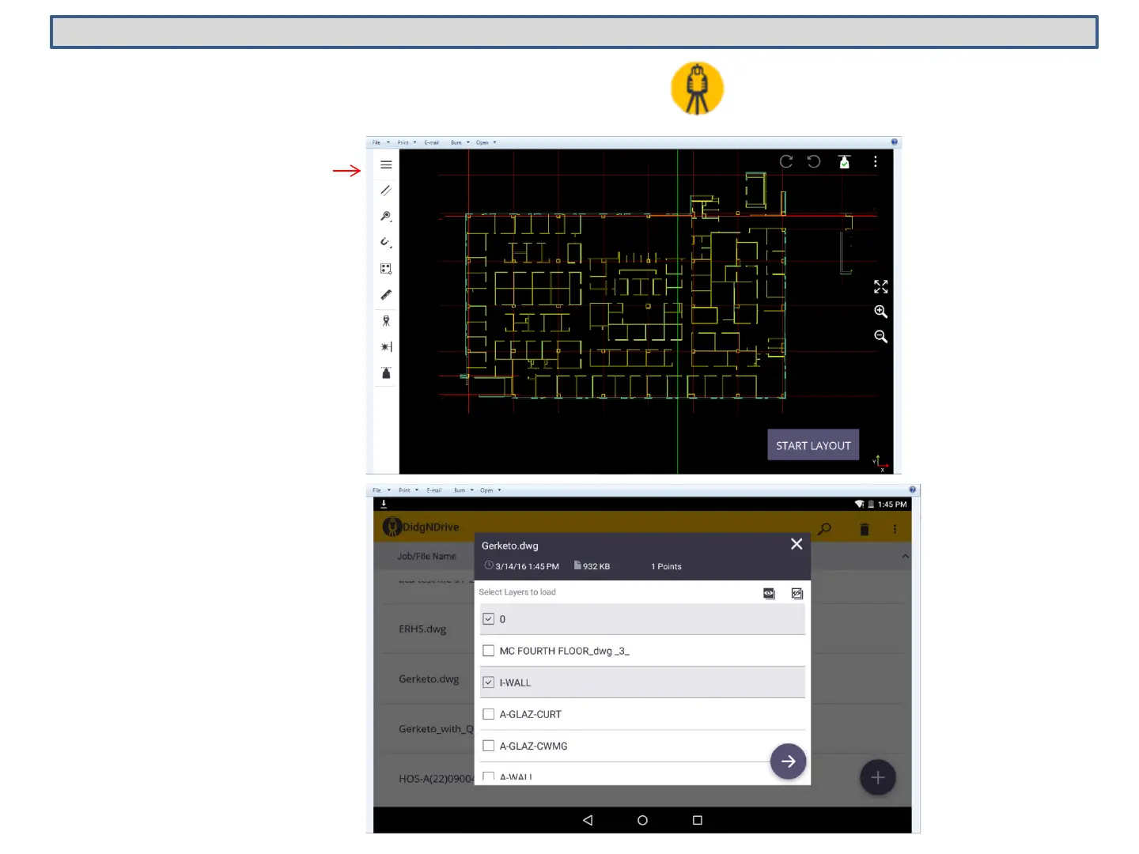Collapse the Job/File Name sort chevron

tap(906, 557)
